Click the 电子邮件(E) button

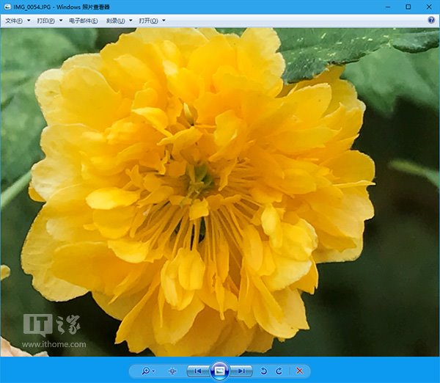[x=83, y=21]
